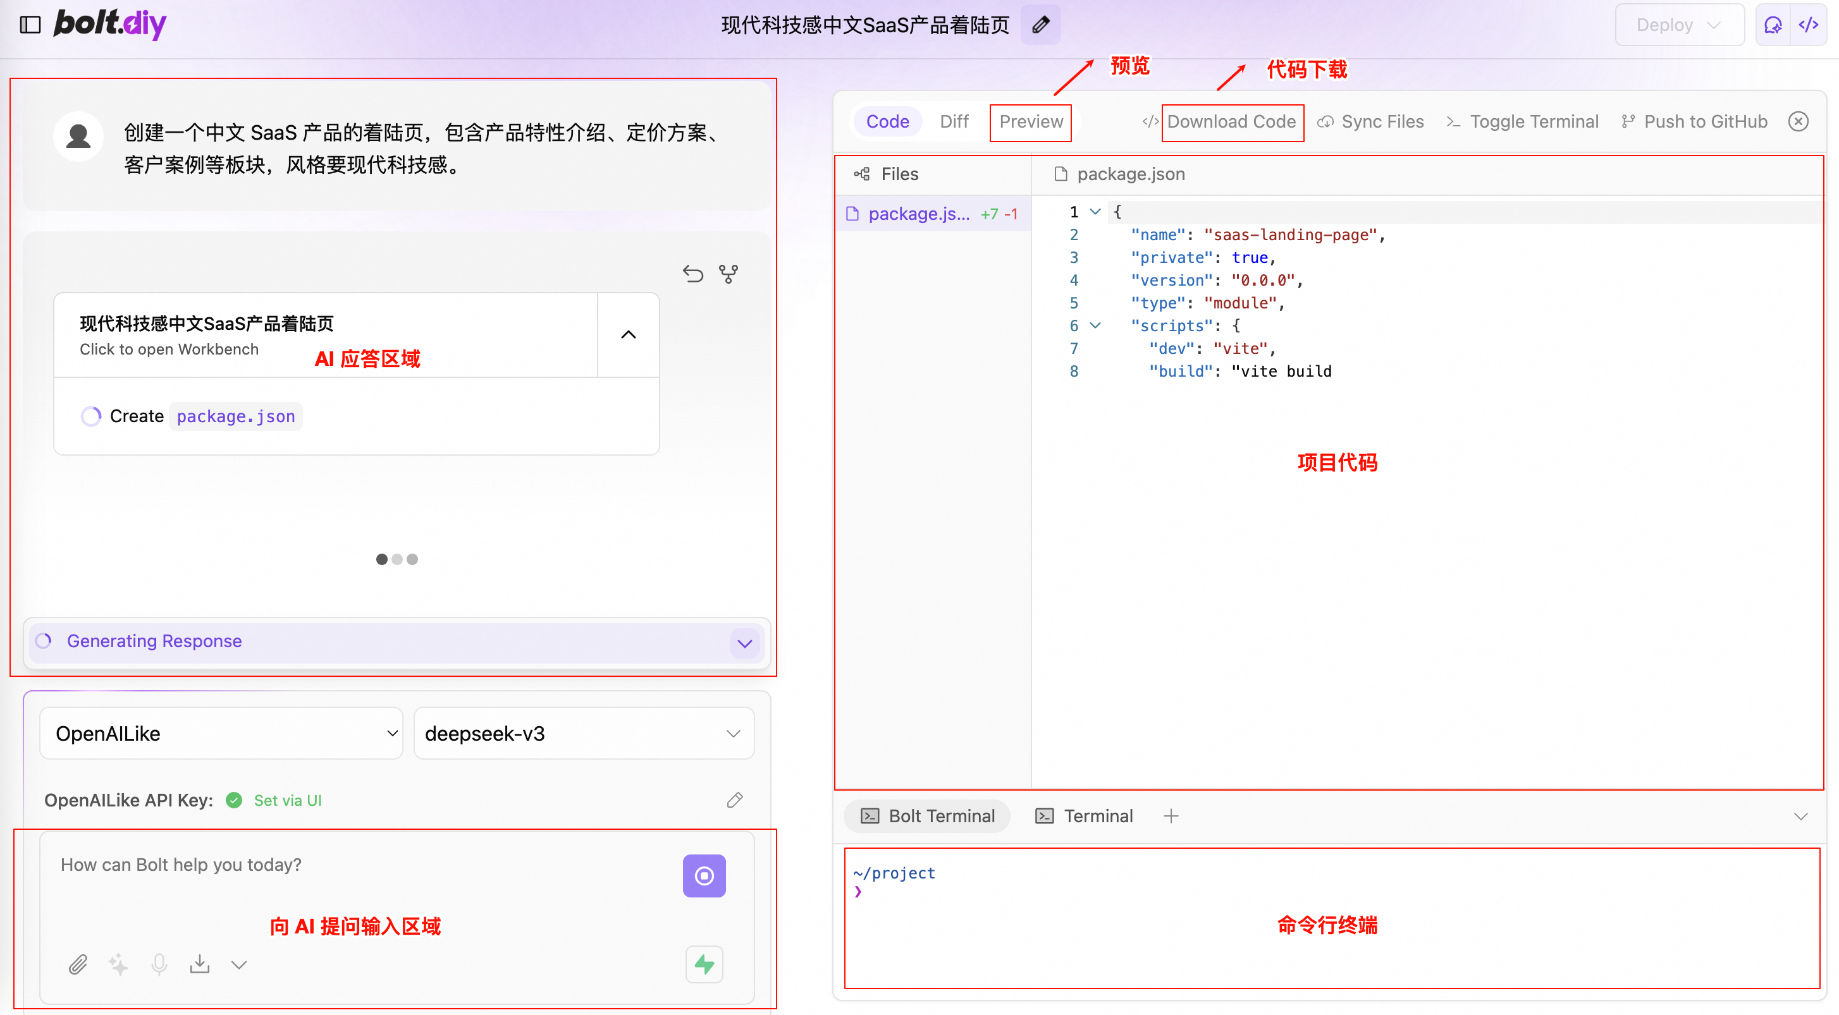Click the revert message undo icon
The height and width of the screenshot is (1015, 1839).
click(692, 274)
